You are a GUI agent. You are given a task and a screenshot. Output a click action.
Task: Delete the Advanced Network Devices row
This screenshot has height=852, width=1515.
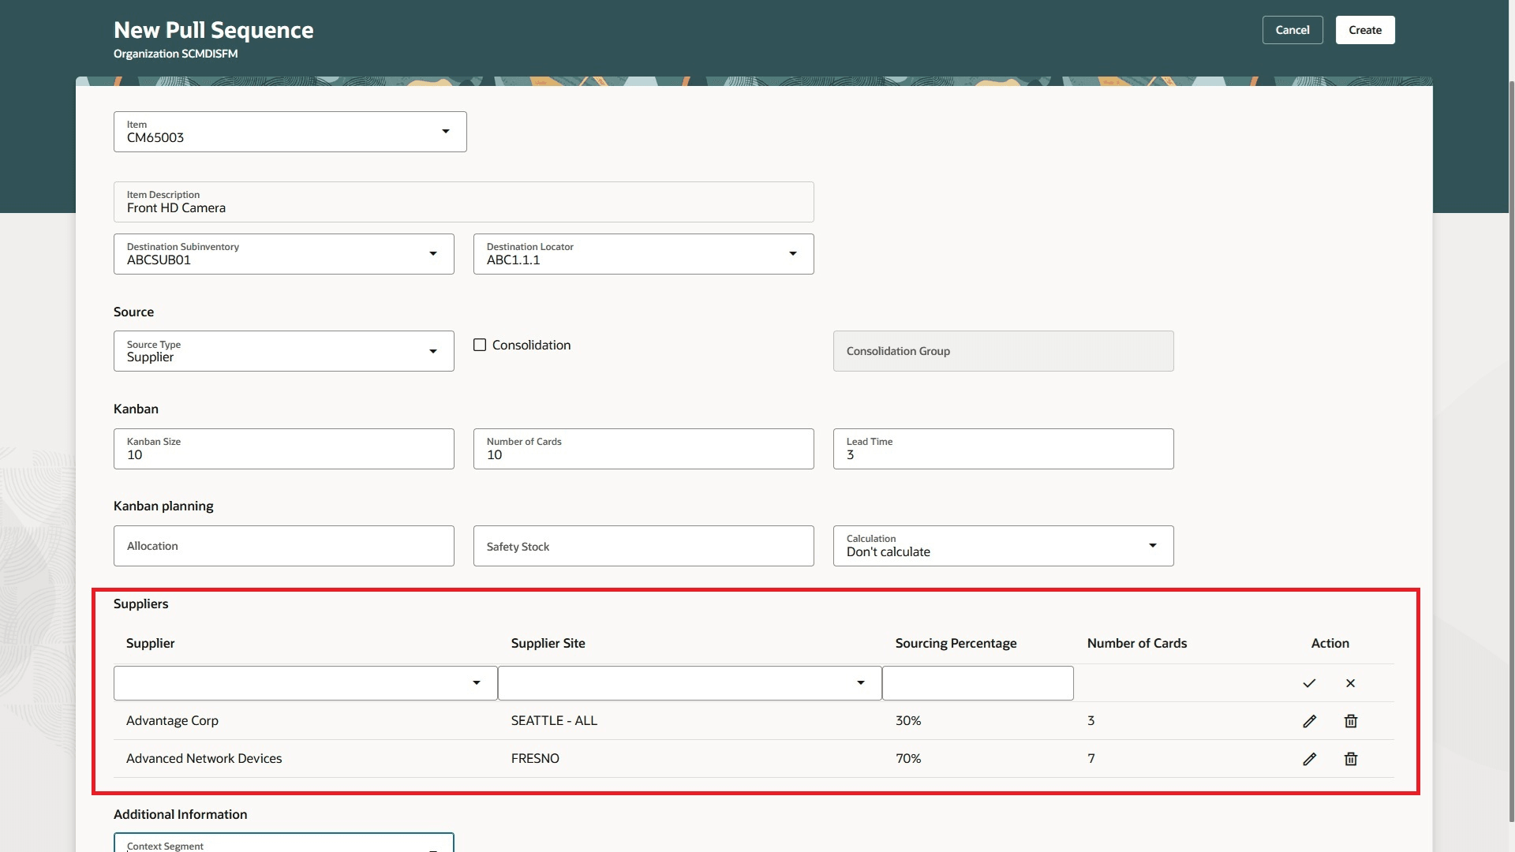pyautogui.click(x=1350, y=759)
